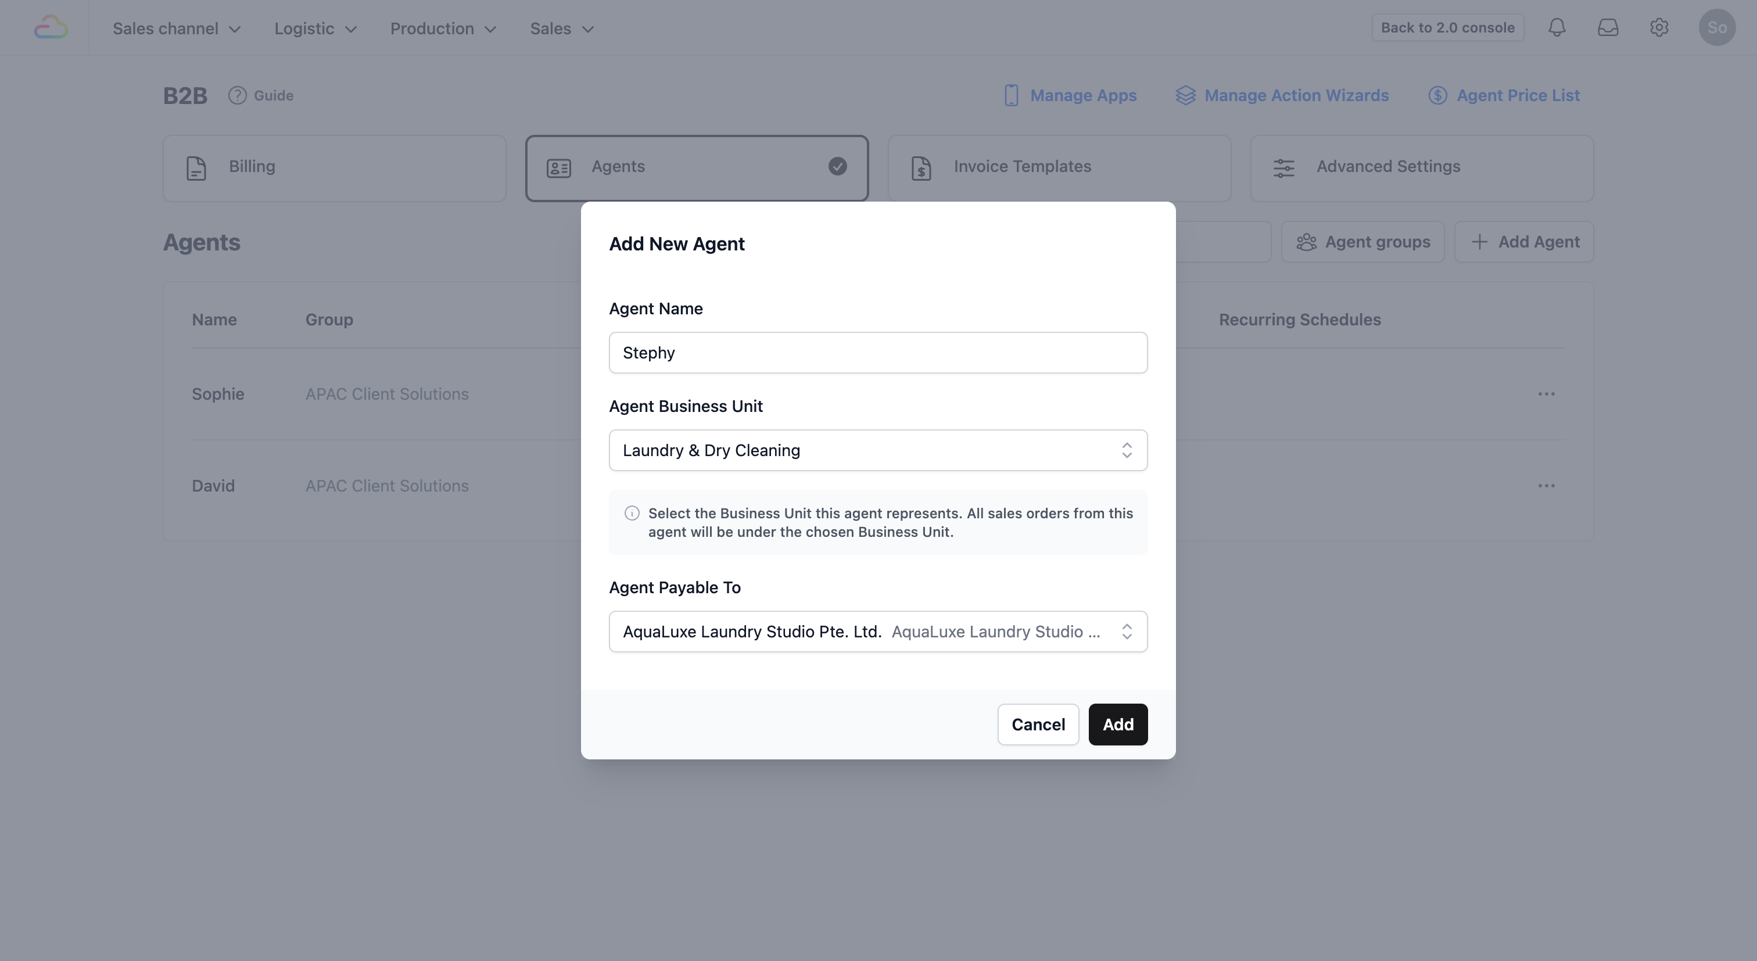Click the Guide help icon

pyautogui.click(x=238, y=95)
